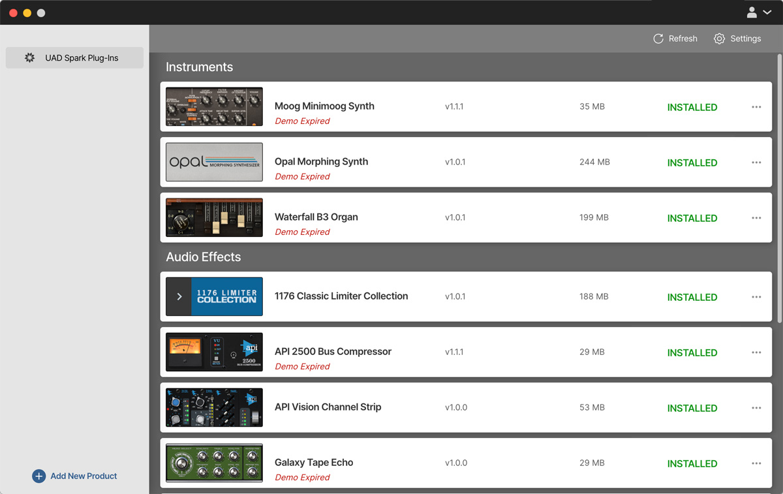Open more options for 1176 Classic Limiter Collection

coord(756,297)
